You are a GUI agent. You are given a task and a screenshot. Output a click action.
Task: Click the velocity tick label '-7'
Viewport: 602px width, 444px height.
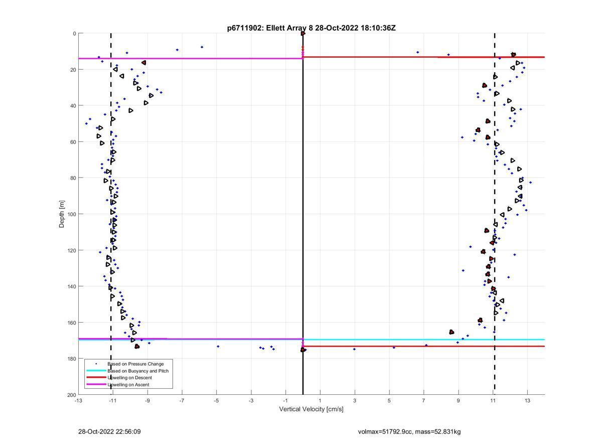182,401
